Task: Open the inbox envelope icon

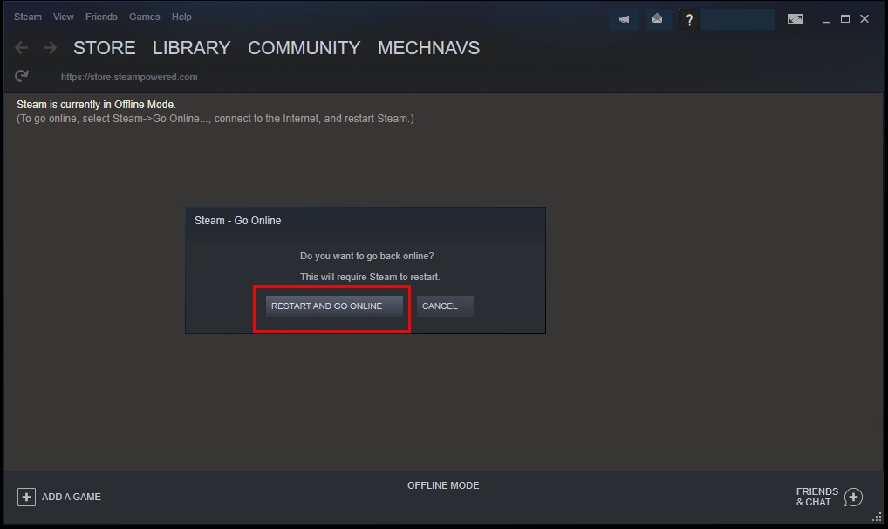Action: 657,19
